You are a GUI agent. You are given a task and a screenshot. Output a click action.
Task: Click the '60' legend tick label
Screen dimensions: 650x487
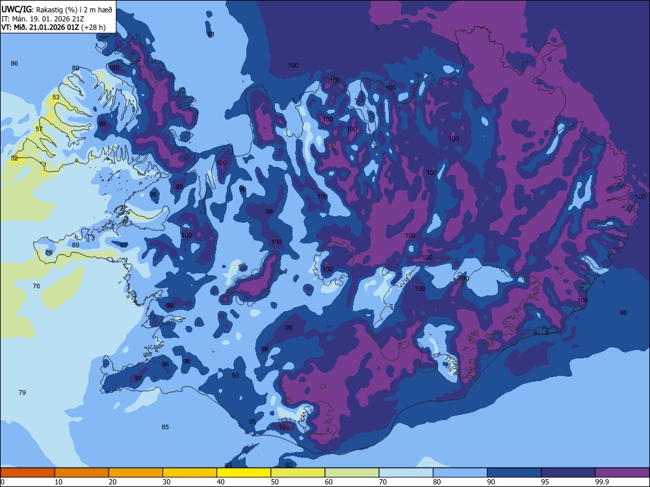329,482
